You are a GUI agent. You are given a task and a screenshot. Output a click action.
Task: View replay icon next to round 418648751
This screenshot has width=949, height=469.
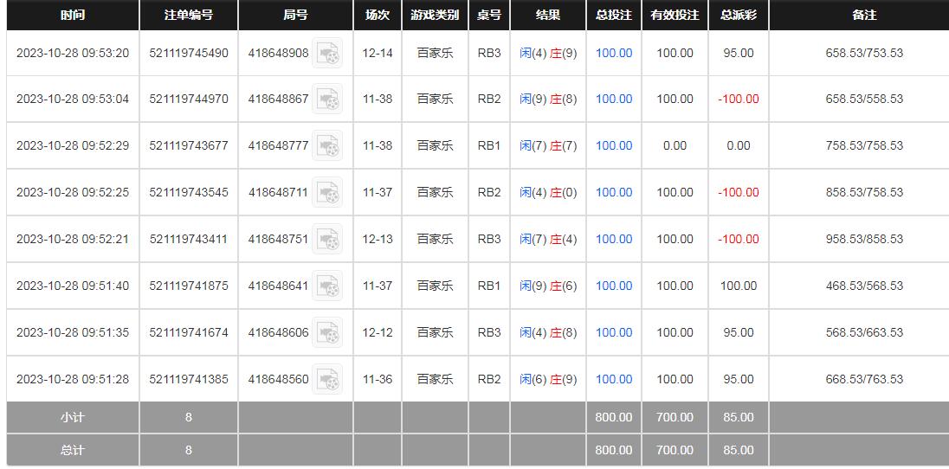point(327,240)
